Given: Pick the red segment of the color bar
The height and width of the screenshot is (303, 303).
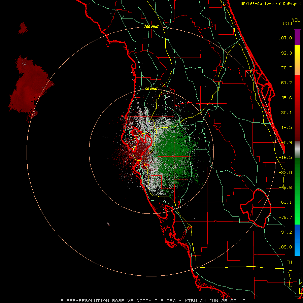Looking at the screenshot, I should 297,108.
